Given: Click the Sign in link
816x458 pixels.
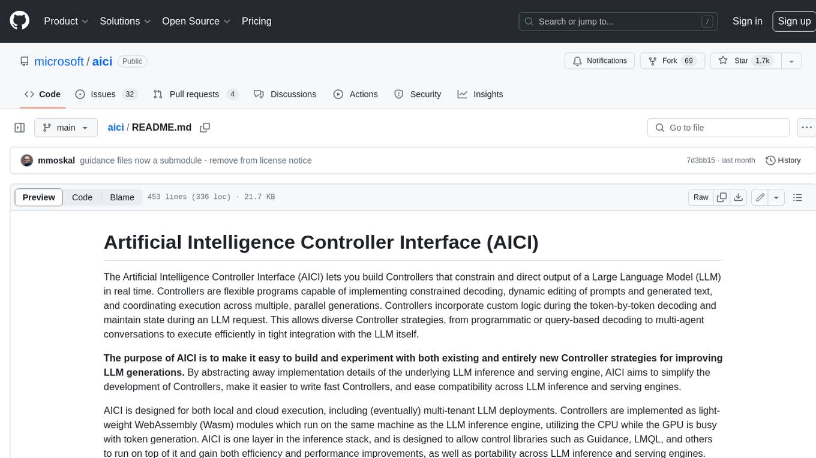Looking at the screenshot, I should click(747, 21).
